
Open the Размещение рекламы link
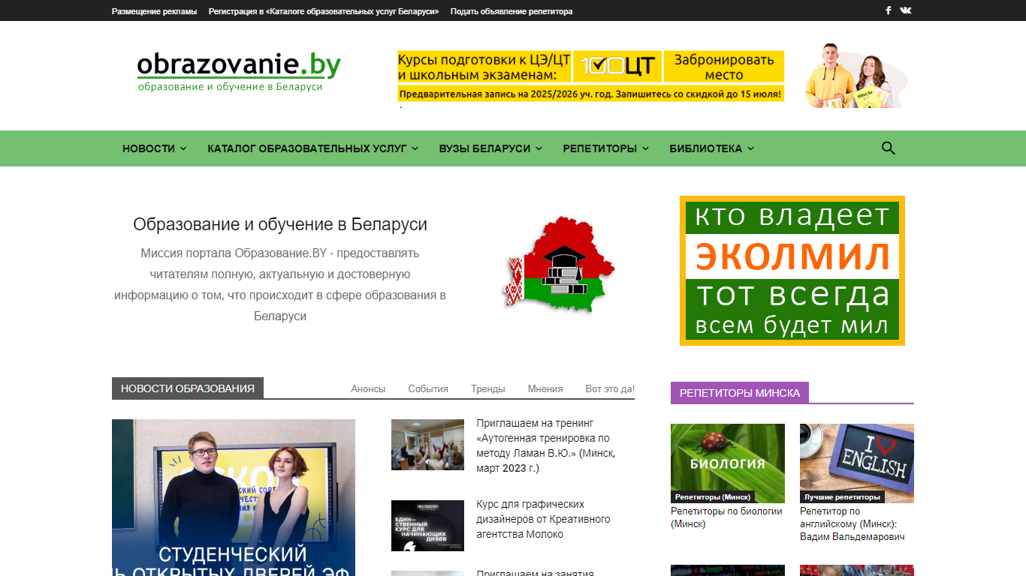coord(154,11)
